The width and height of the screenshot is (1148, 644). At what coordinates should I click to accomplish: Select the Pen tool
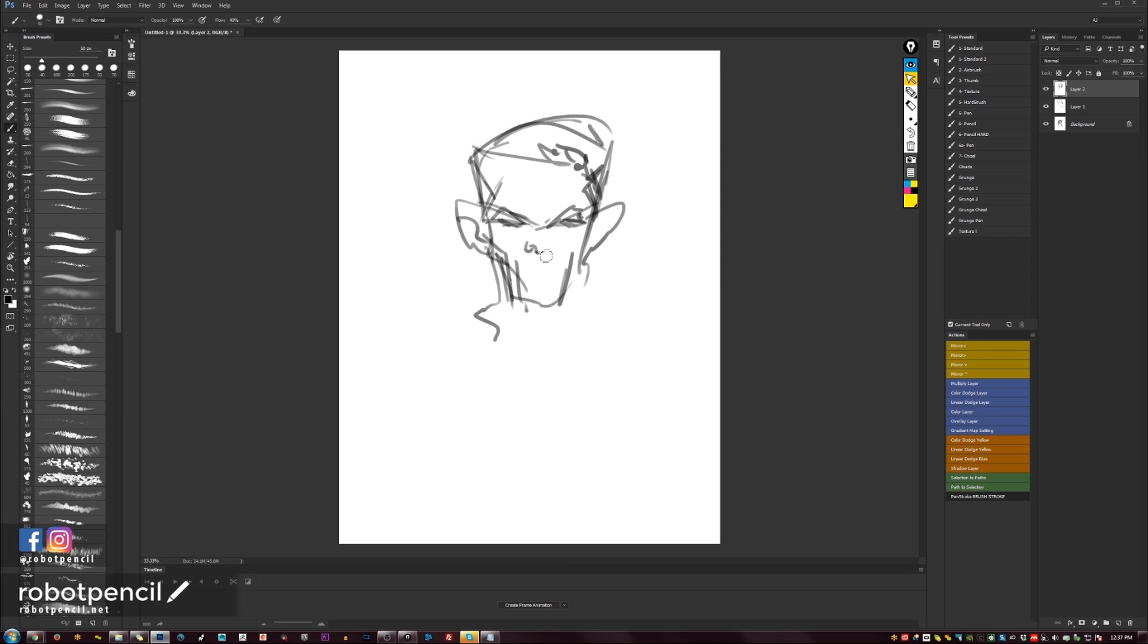tap(10, 210)
